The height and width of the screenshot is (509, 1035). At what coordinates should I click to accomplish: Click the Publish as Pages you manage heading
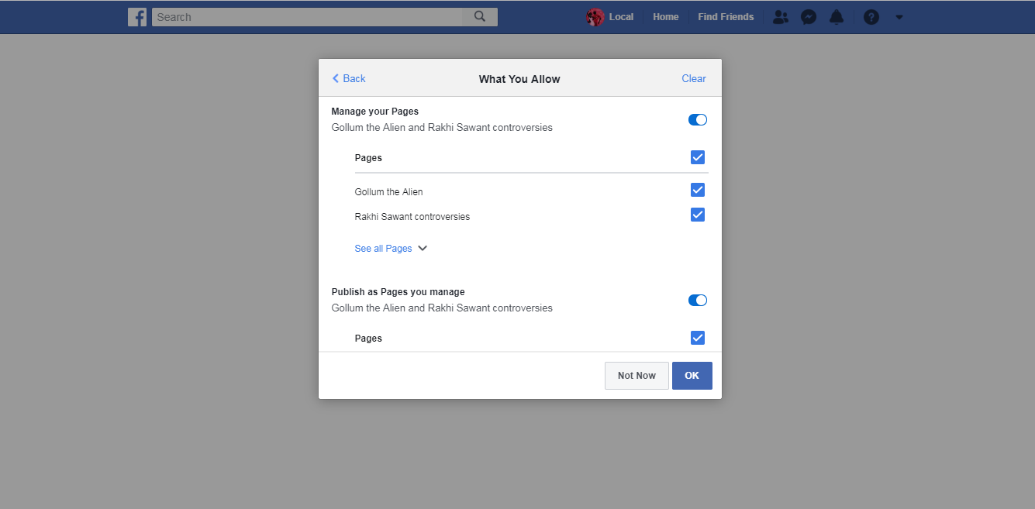(x=398, y=292)
